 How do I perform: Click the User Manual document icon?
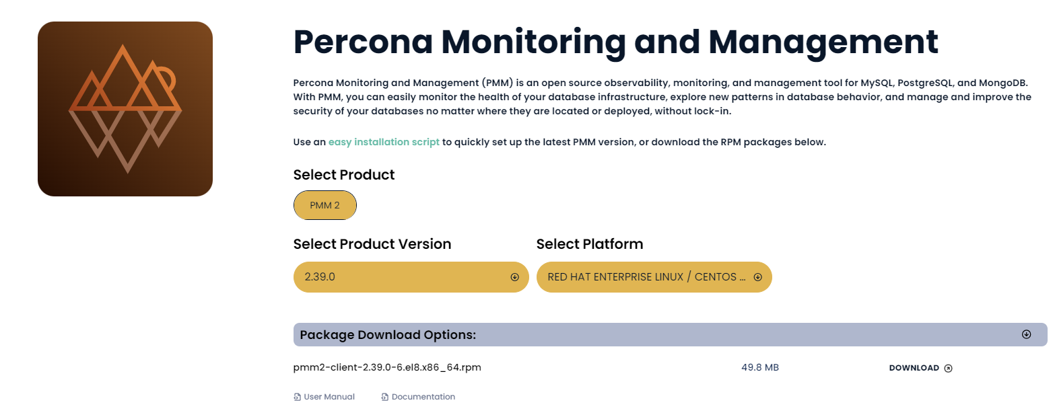pyautogui.click(x=297, y=397)
